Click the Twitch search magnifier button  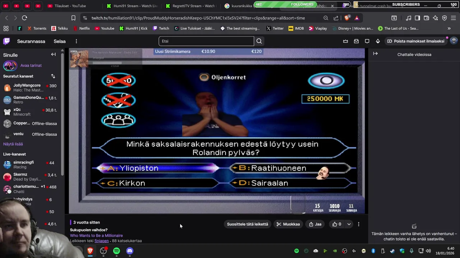(x=259, y=41)
